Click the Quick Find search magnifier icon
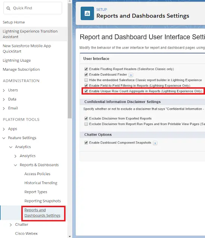Screen dimensions: 205x238 (x=8, y=8)
